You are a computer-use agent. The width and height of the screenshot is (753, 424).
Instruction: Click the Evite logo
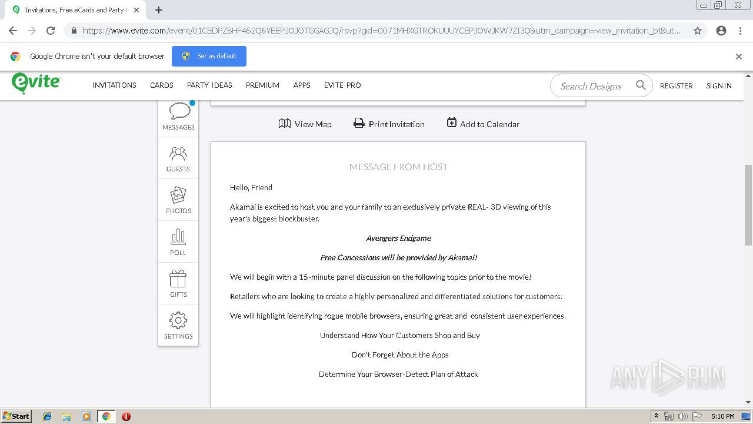[x=36, y=84]
